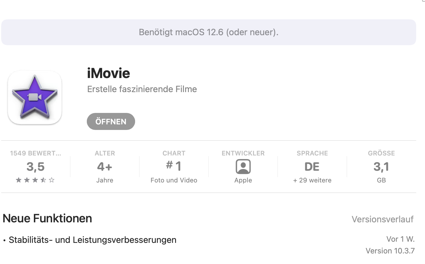
Task: Select the 1549 Bewertungen label
Action: tap(35, 153)
